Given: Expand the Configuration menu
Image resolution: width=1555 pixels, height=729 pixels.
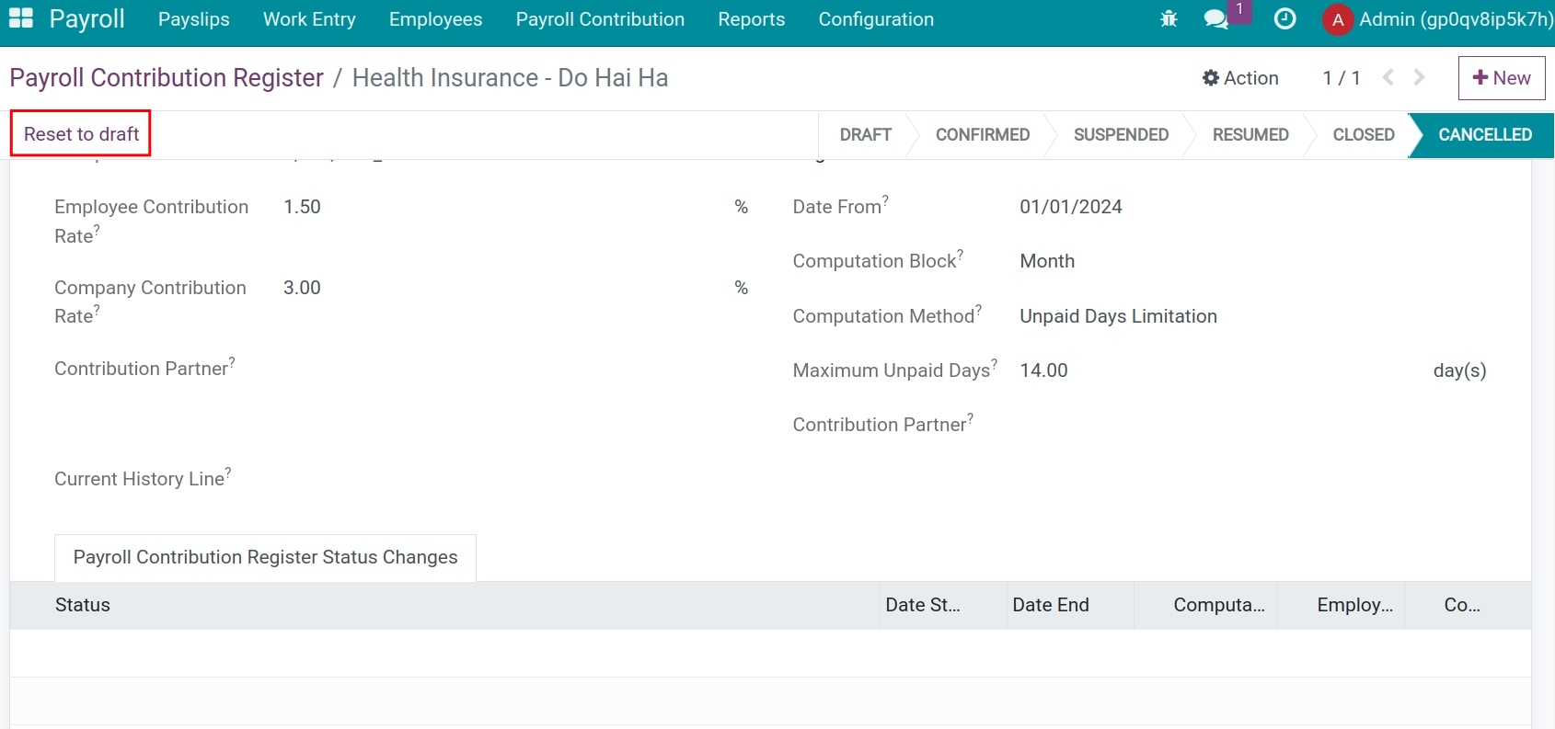Looking at the screenshot, I should [x=876, y=19].
